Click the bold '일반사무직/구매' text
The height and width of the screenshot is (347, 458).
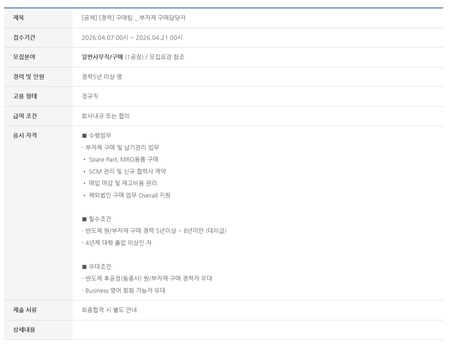point(103,57)
